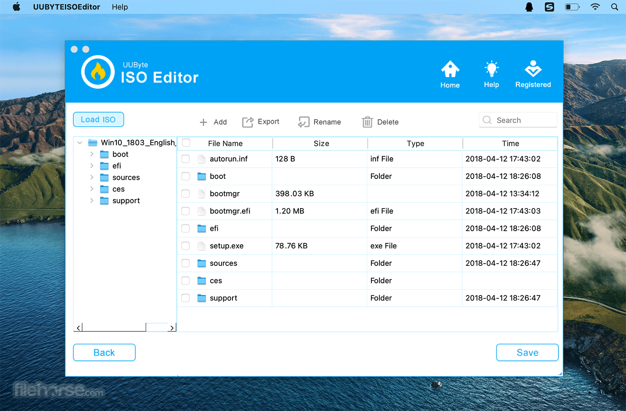Toggle the select-all checkbox in header
Viewport: 626px width, 411px height.
tap(186, 143)
